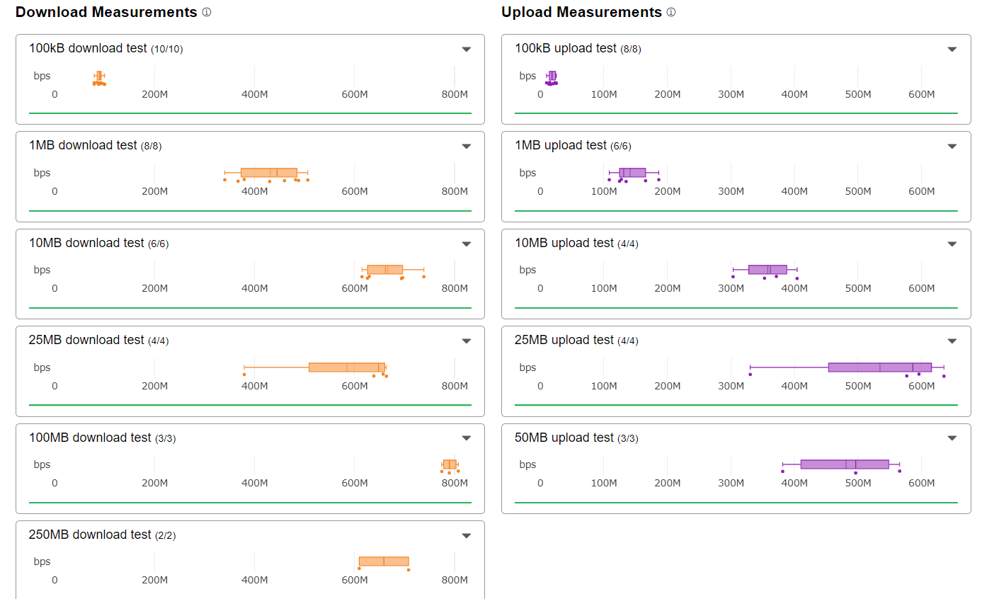Click the 25MB upload test arrow
Viewport: 982px width, 599px height.
952,341
